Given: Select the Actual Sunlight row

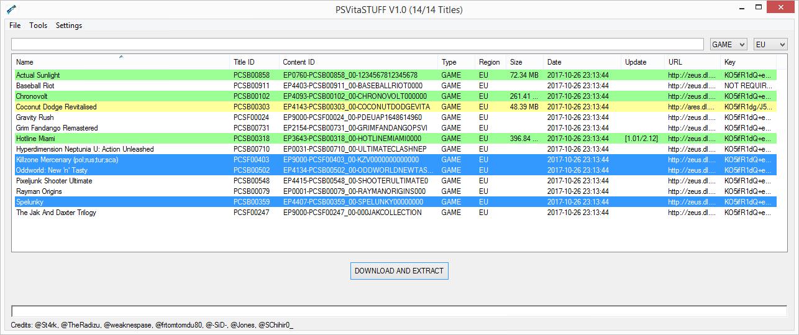Looking at the screenshot, I should (x=395, y=75).
